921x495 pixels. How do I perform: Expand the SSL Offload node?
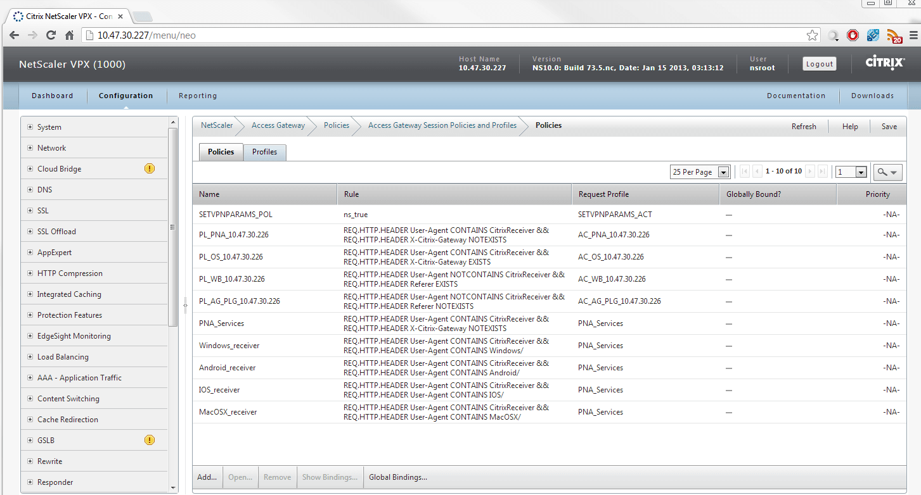point(30,232)
